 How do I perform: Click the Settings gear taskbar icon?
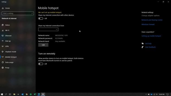click(x=43, y=94)
